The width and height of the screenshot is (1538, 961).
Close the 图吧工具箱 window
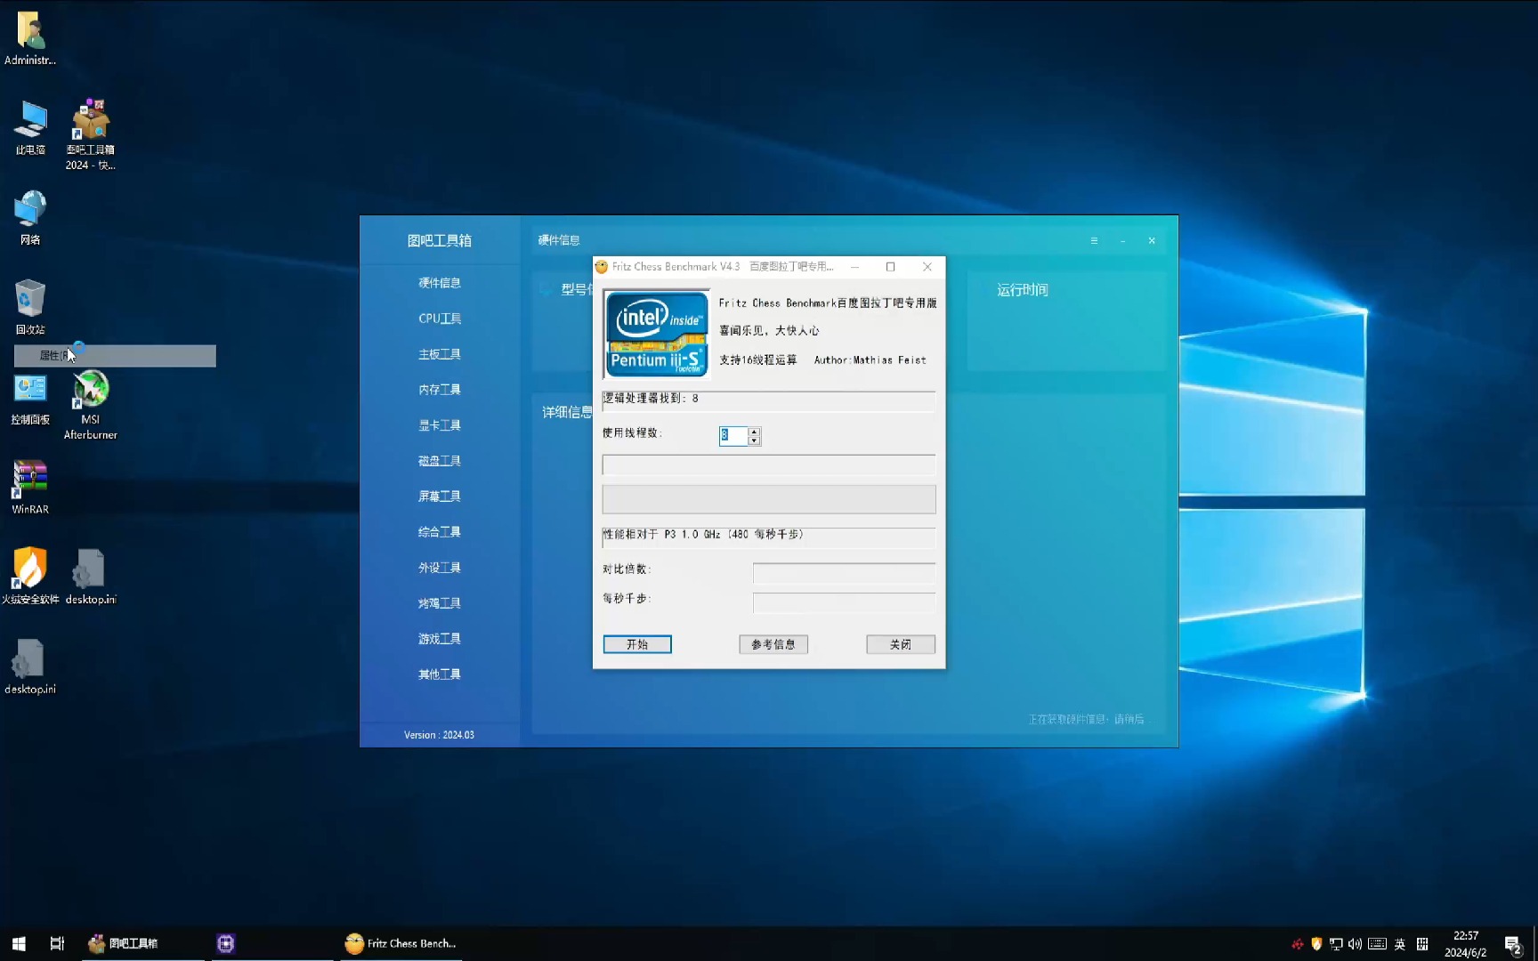click(x=1152, y=240)
